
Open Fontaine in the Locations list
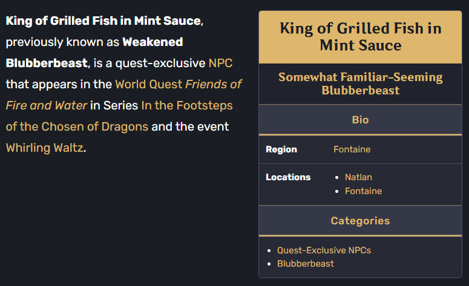(364, 191)
